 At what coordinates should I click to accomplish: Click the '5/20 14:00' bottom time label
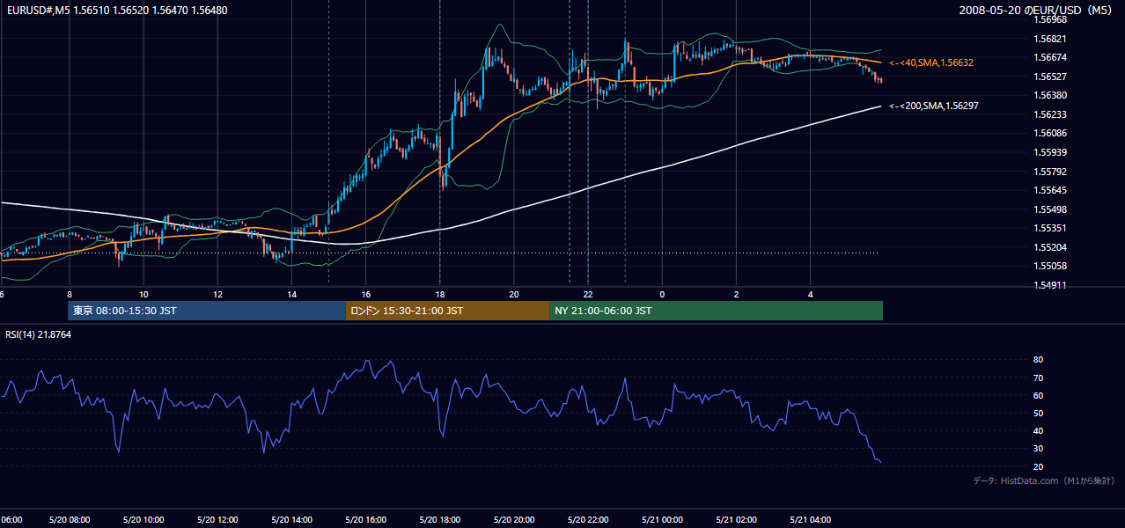(x=290, y=520)
